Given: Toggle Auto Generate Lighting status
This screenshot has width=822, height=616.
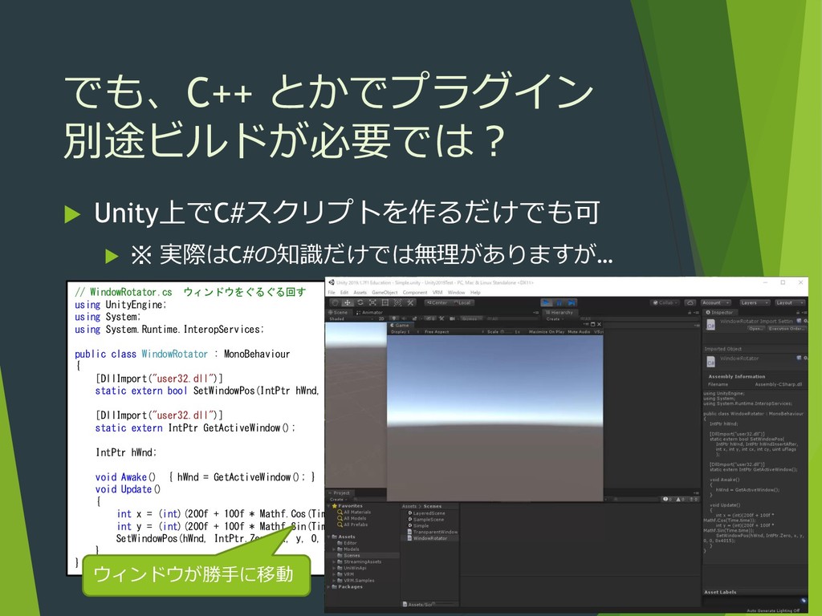Looking at the screenshot, I should tap(773, 610).
